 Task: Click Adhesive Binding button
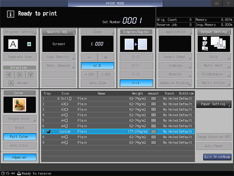click(175, 83)
